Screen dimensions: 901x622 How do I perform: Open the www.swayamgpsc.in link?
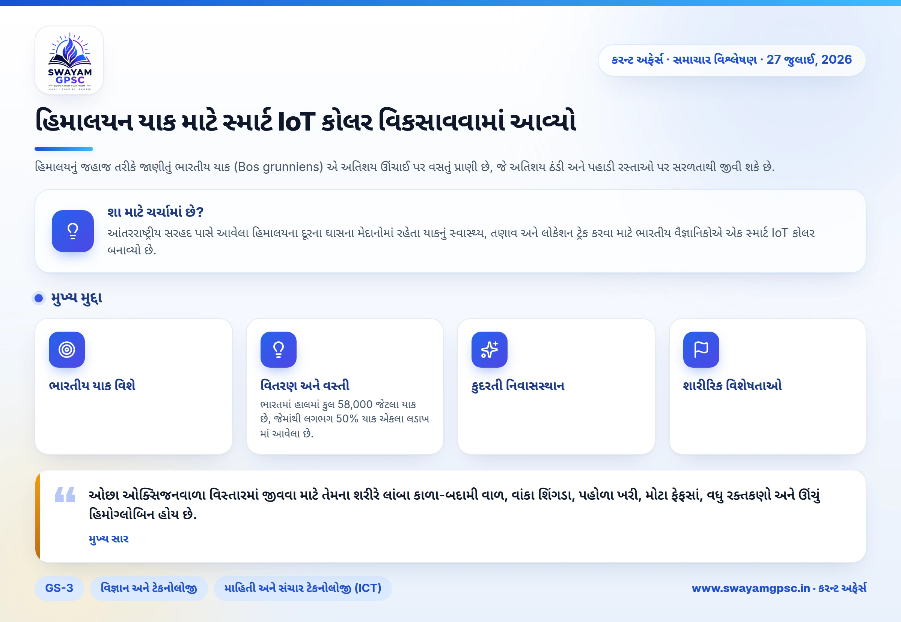tap(751, 588)
